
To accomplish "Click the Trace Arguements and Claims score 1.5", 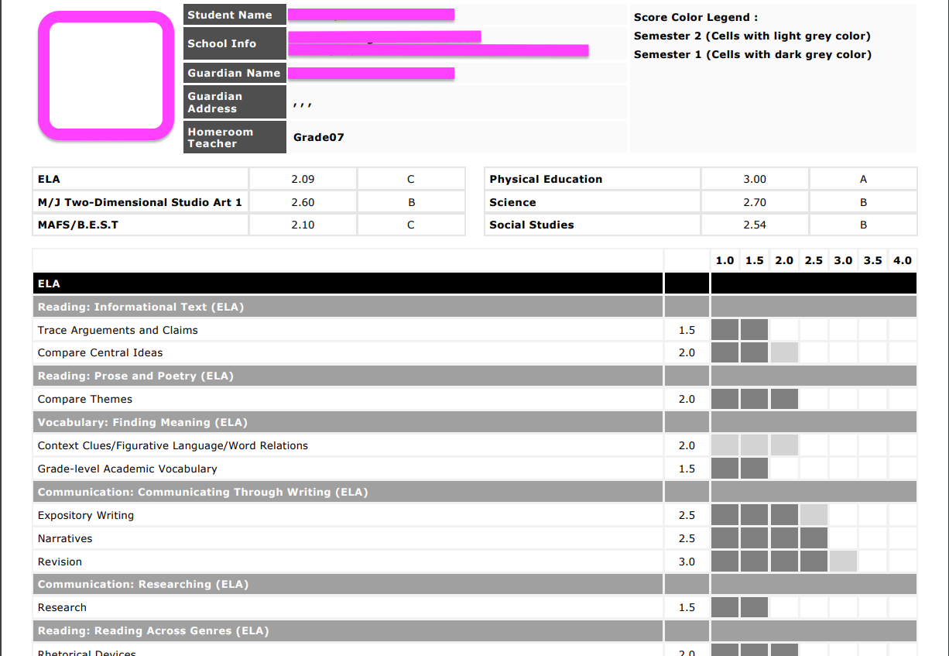I will 687,330.
